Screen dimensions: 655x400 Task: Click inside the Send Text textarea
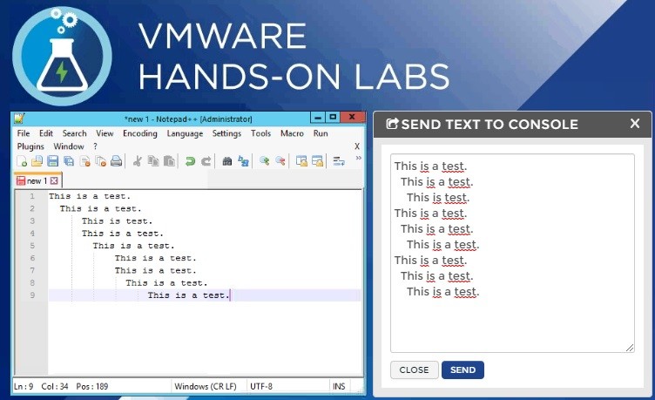(x=512, y=254)
